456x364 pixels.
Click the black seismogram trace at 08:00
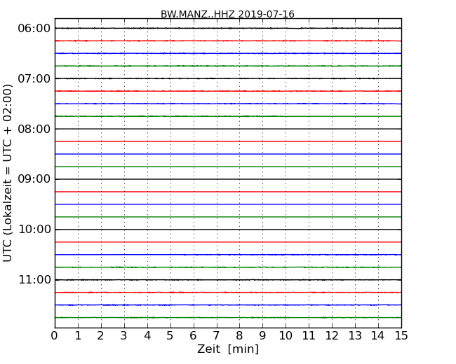click(x=228, y=129)
